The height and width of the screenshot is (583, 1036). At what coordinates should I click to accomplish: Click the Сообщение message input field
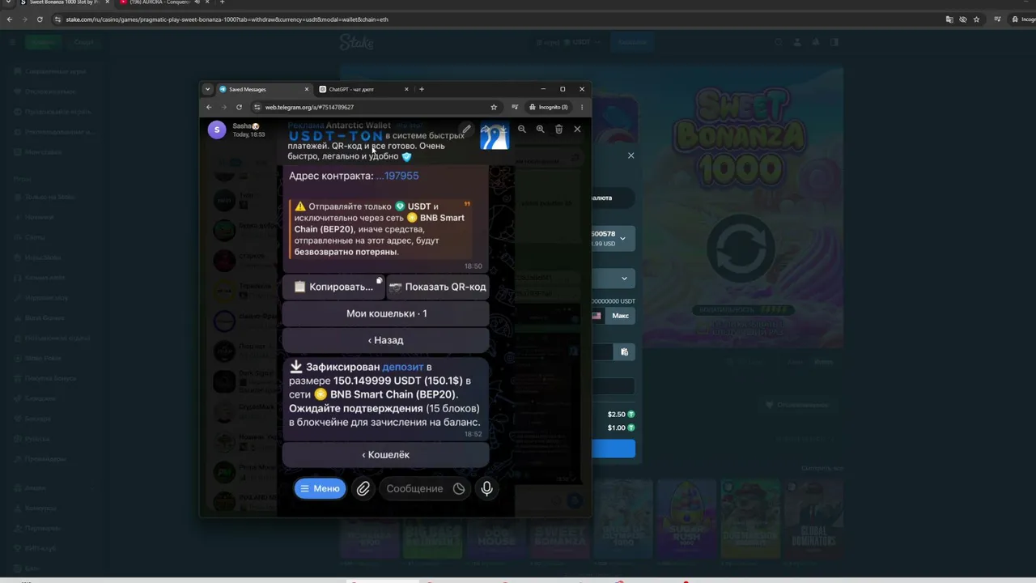tap(414, 488)
